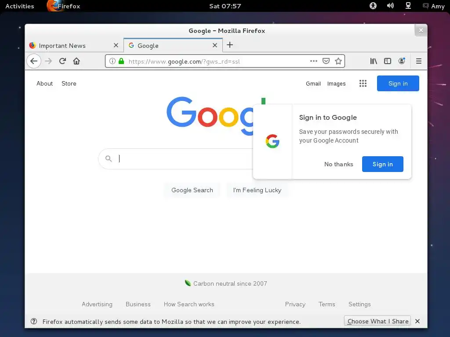Open the Settings footer link
Screen dimensions: 450x337
click(359, 305)
